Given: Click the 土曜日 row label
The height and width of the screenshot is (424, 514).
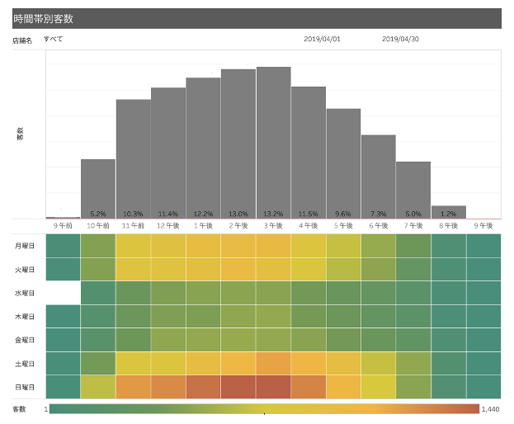Looking at the screenshot, I should [24, 365].
